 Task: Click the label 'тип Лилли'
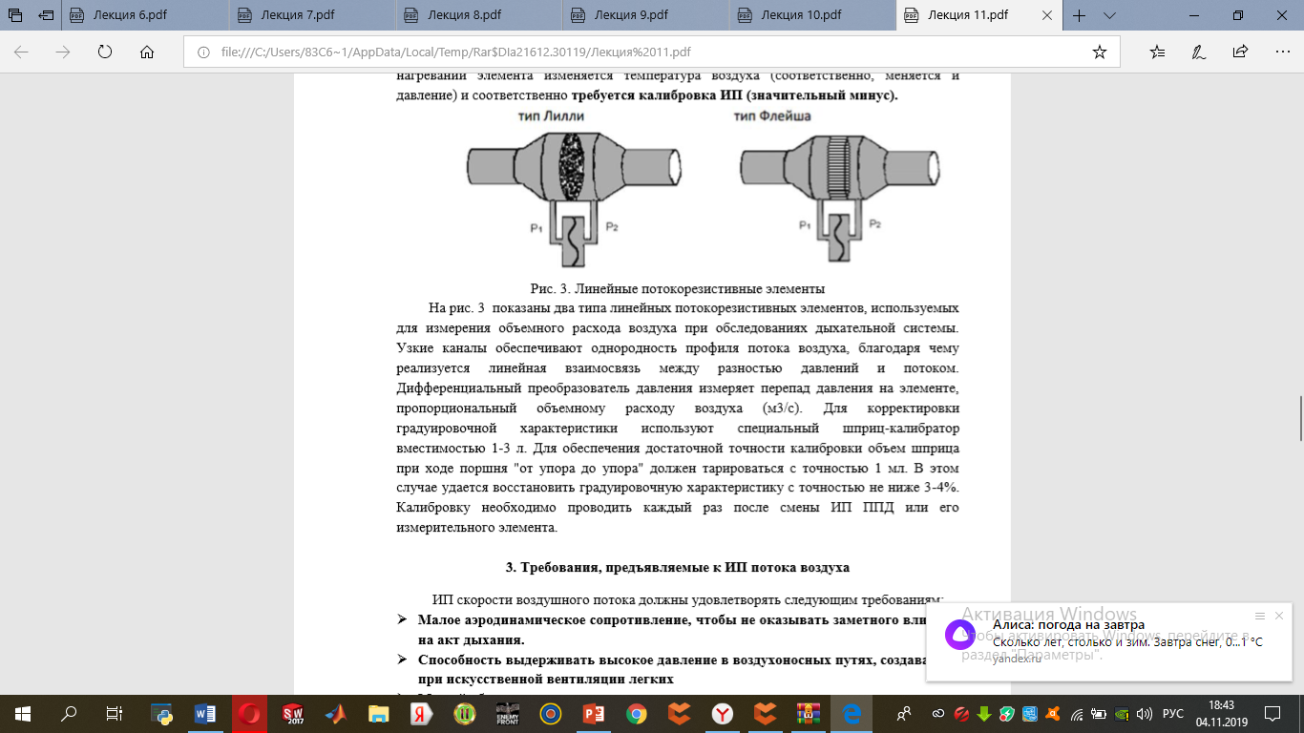(551, 116)
